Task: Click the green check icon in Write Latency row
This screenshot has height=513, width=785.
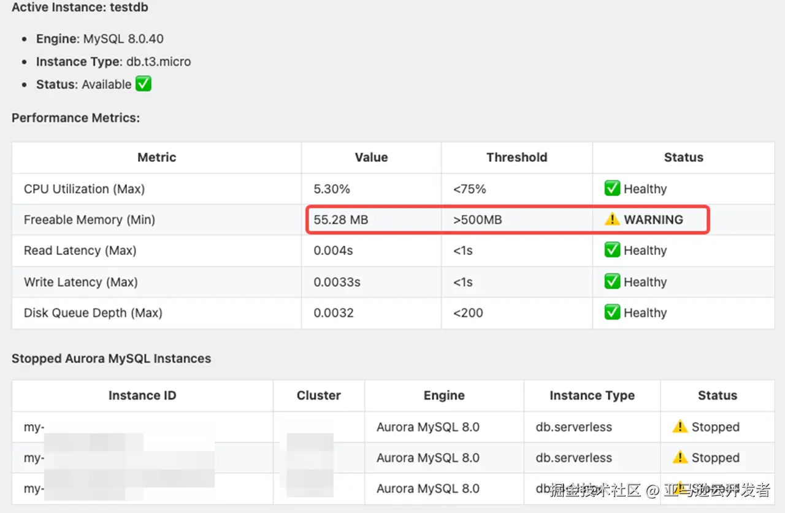Action: click(612, 282)
